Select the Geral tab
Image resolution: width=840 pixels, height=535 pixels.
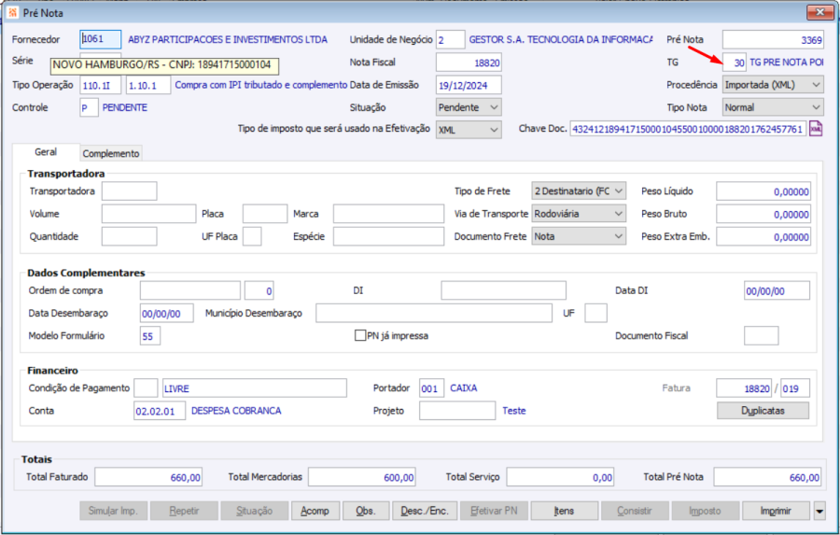click(46, 152)
